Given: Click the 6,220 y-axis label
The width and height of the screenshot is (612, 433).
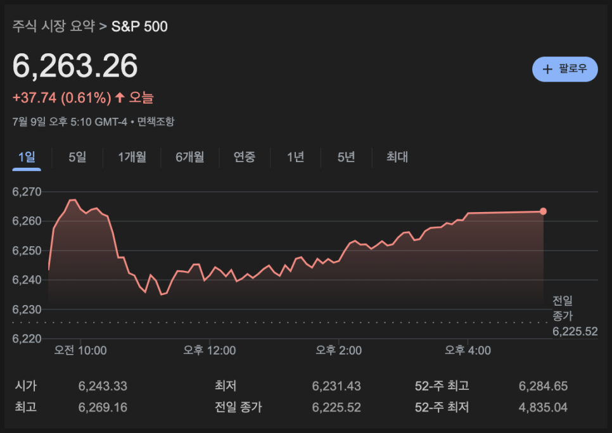Looking at the screenshot, I should [27, 339].
